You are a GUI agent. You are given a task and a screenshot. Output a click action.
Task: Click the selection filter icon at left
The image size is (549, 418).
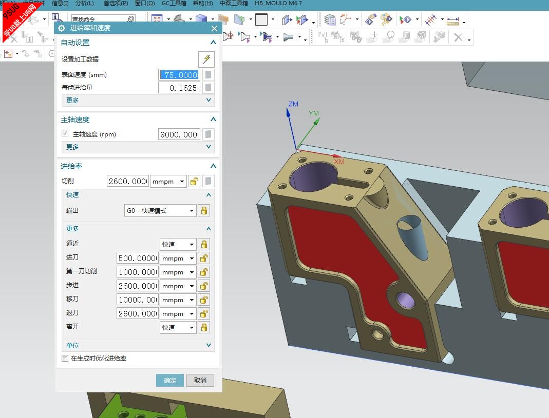pyautogui.click(x=8, y=53)
